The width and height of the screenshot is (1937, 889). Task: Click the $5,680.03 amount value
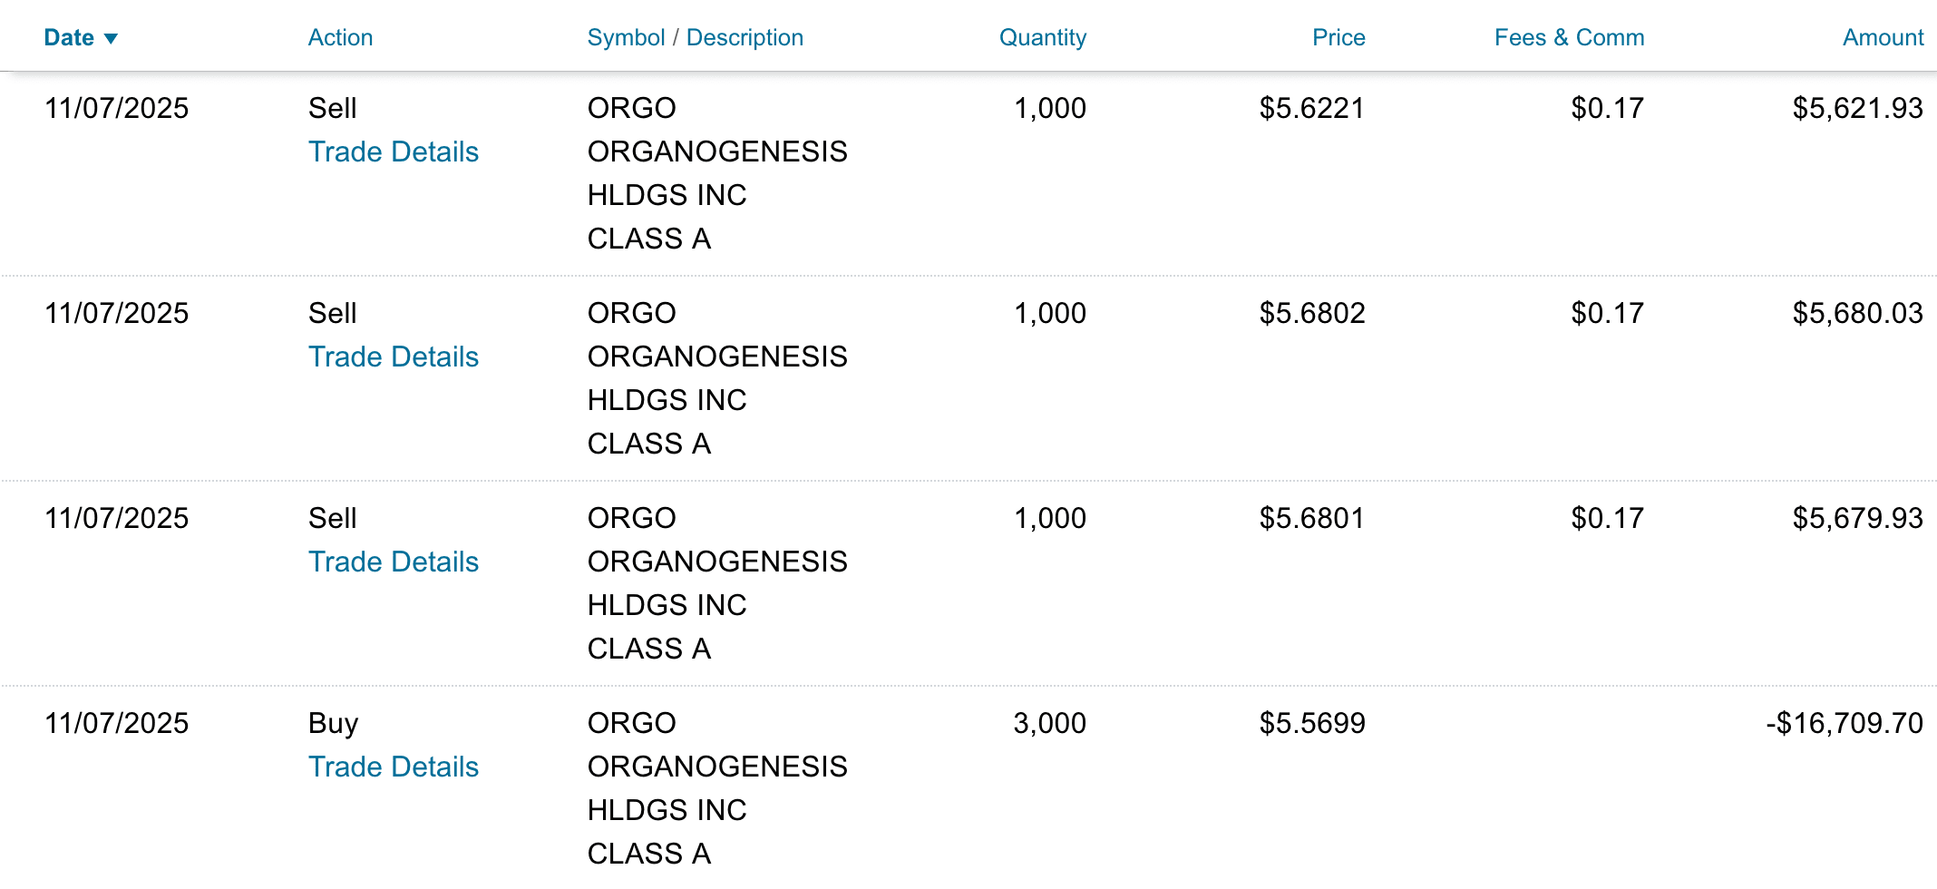pos(1857,313)
